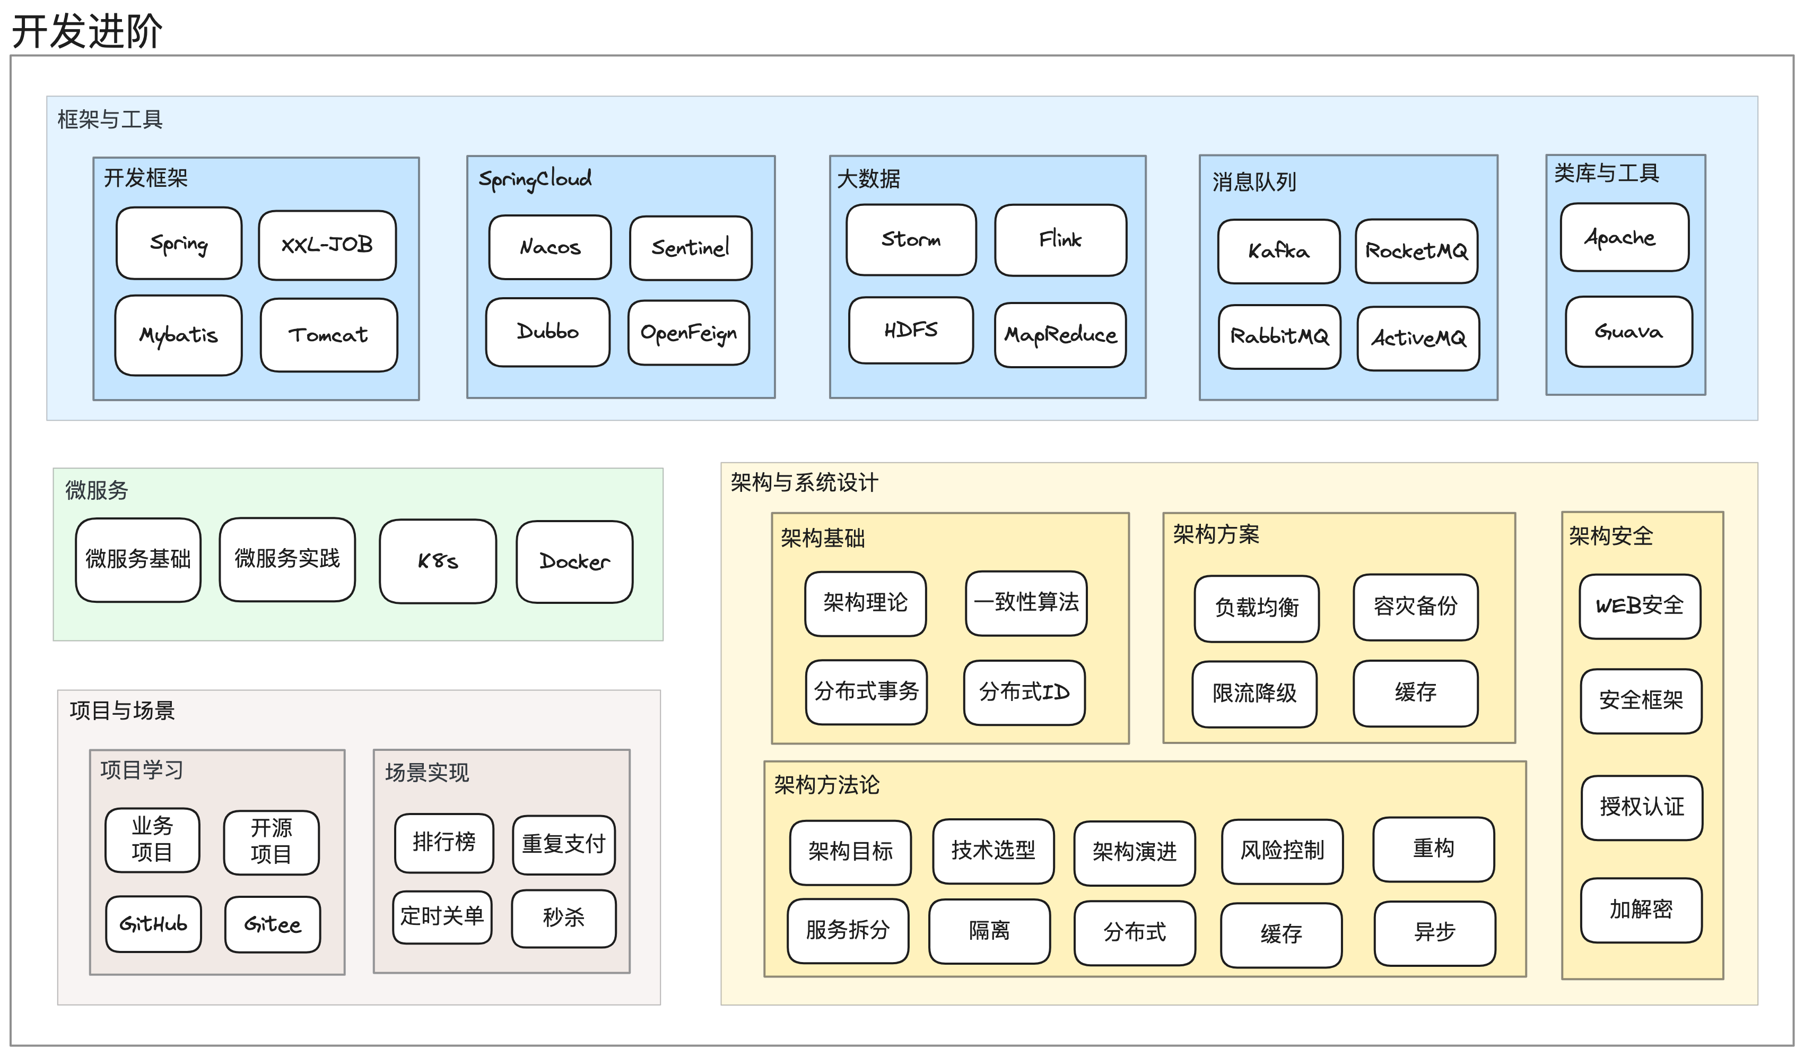Select the 重复支付 box

click(x=564, y=845)
